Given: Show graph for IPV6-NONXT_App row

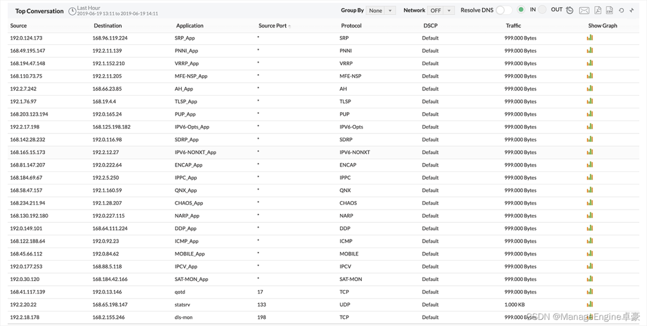Looking at the screenshot, I should point(590,152).
